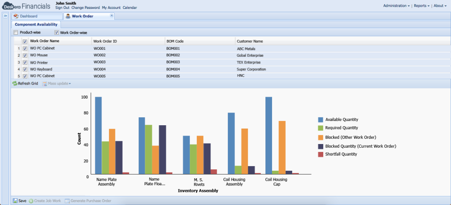
Task: Expand the left sidebar with the double-arrow icon
Action: tap(5, 16)
